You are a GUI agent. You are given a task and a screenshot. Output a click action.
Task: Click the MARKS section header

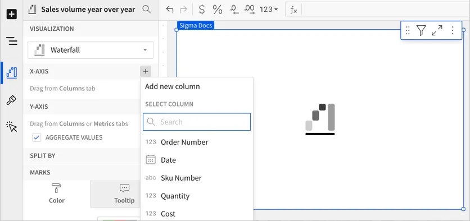pos(40,173)
